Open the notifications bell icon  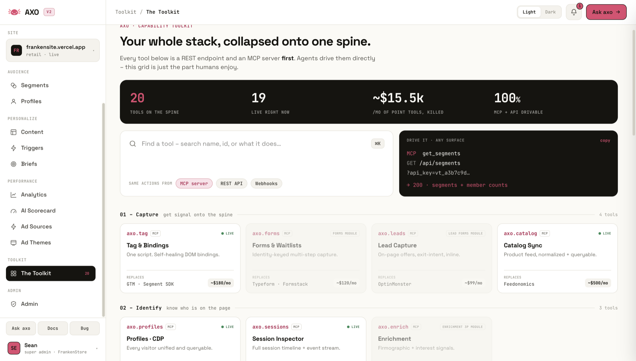click(573, 12)
